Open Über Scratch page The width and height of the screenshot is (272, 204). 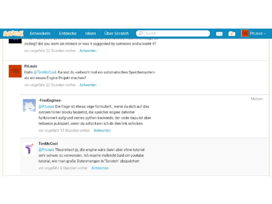117,33
